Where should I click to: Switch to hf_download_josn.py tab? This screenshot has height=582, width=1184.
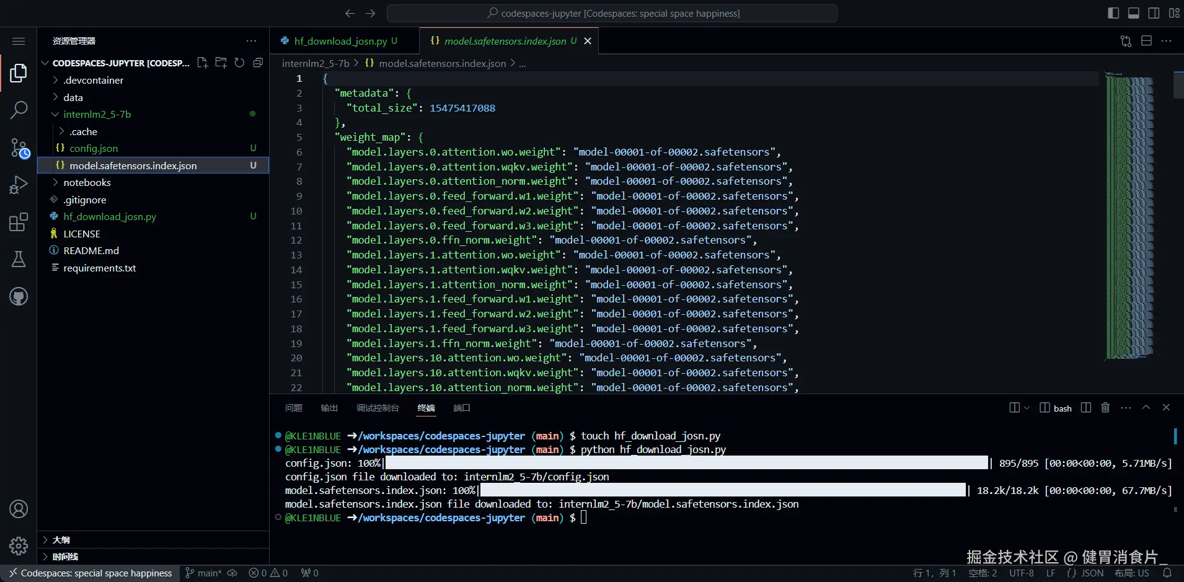[x=340, y=41]
